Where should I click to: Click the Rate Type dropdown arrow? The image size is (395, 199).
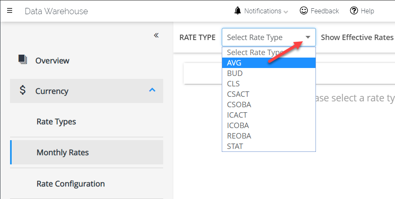click(x=308, y=37)
